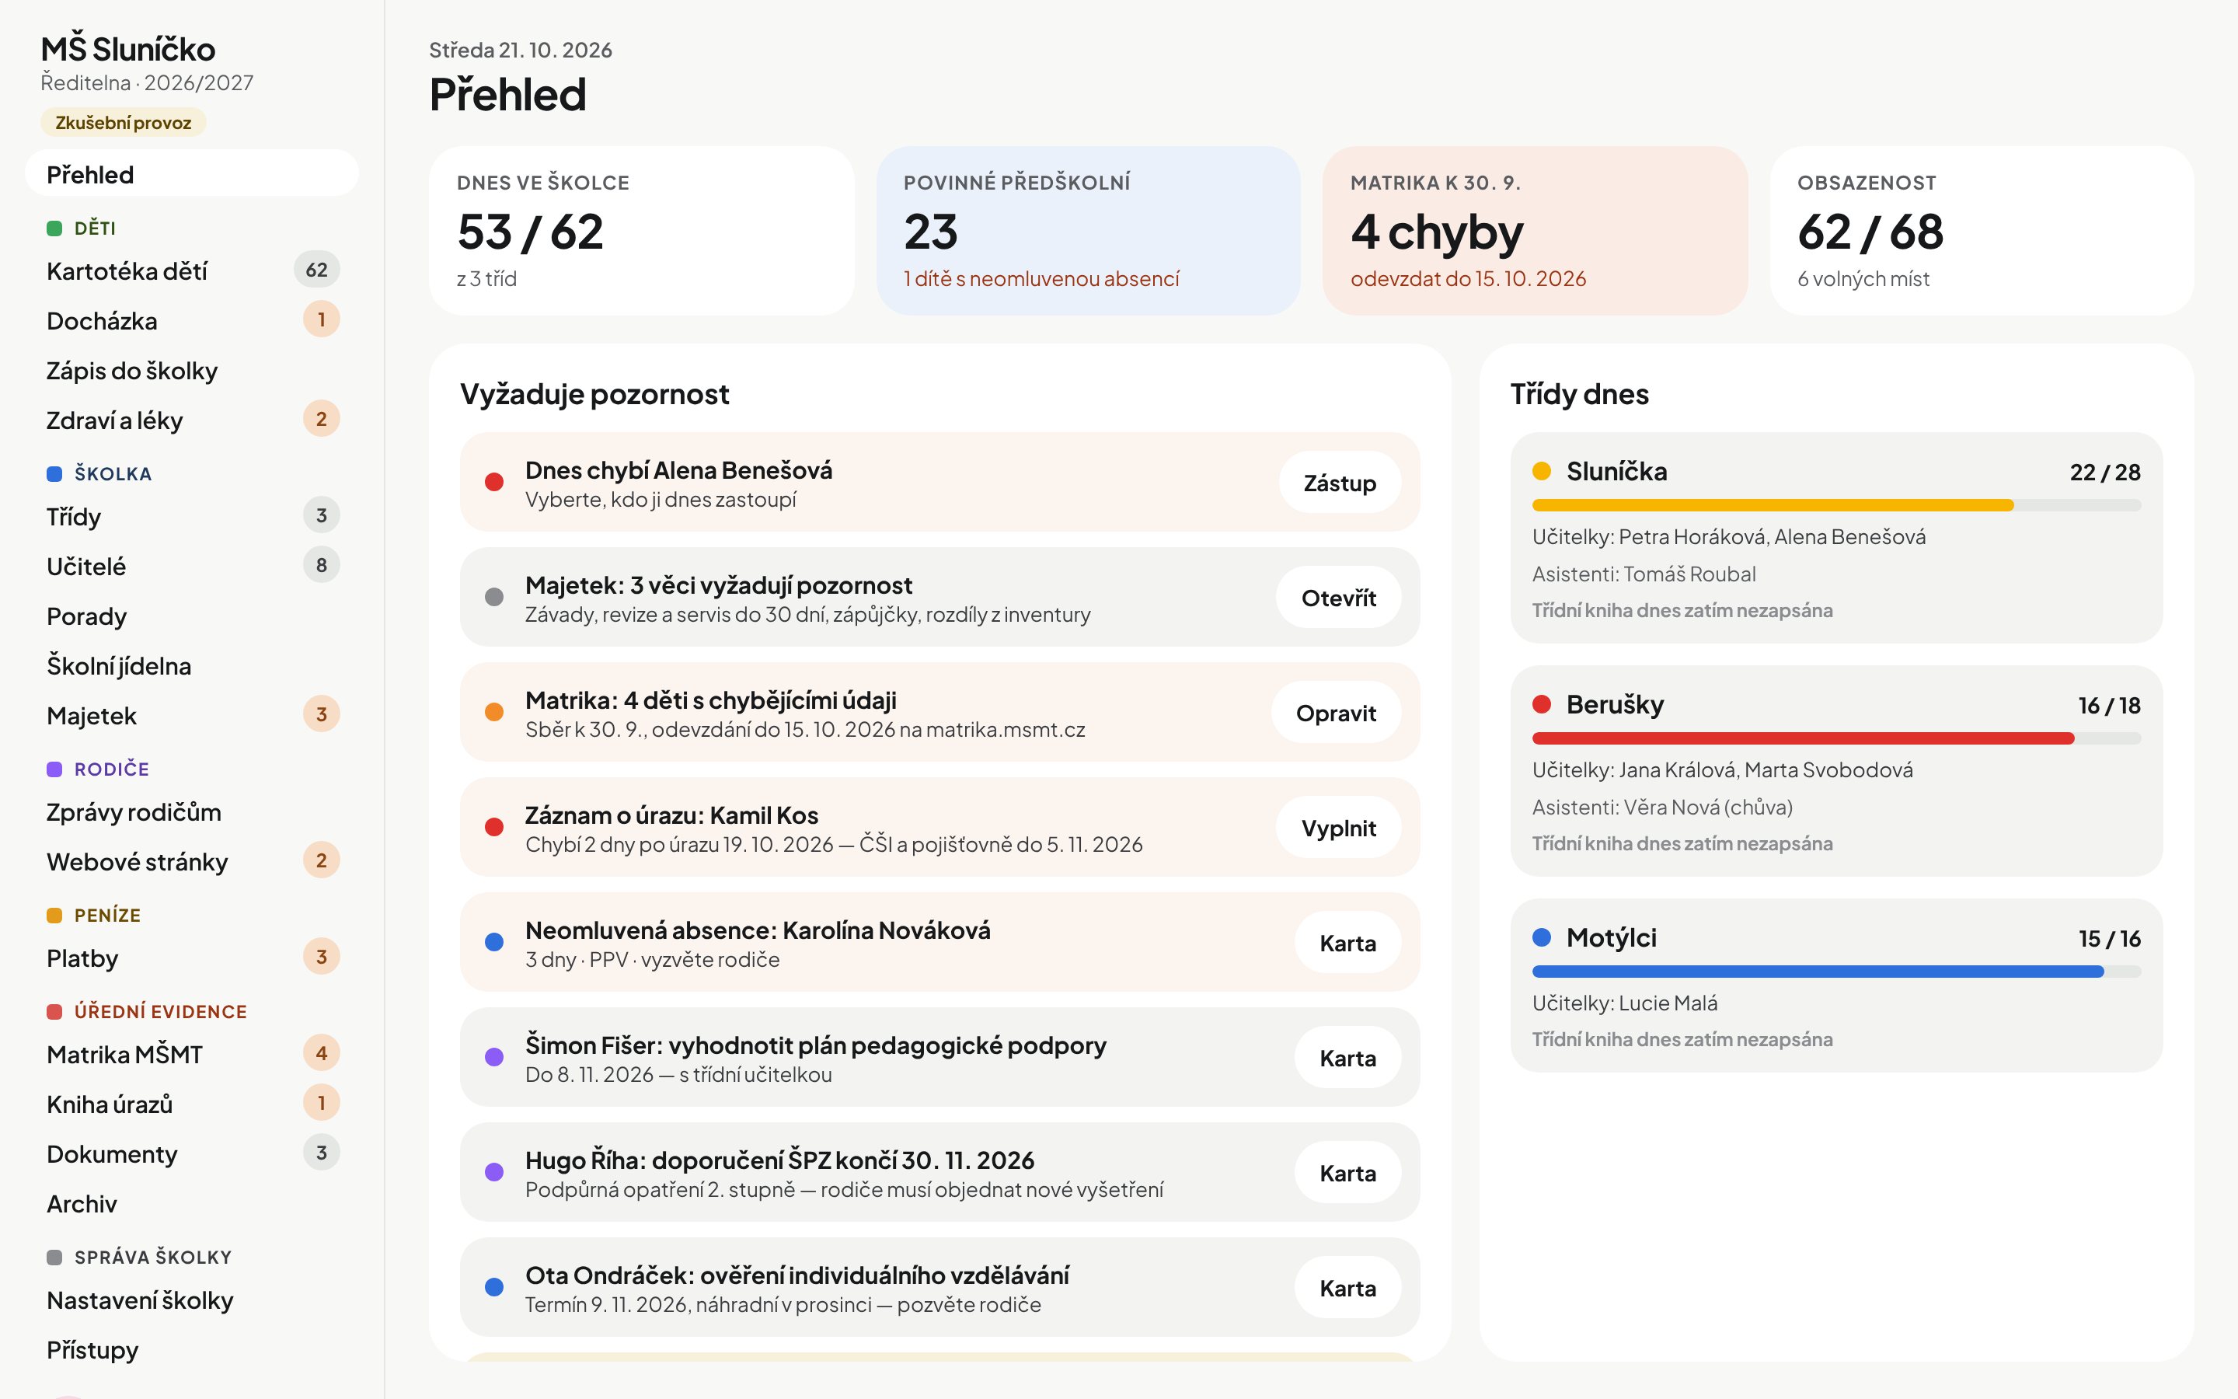Click Otevřít for Majetek alert
2238x1399 pixels.
[x=1338, y=598]
